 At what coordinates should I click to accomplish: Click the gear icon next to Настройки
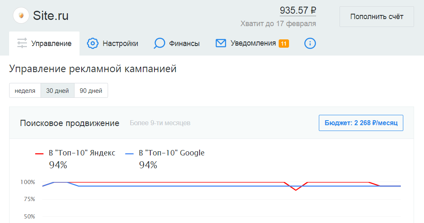92,43
